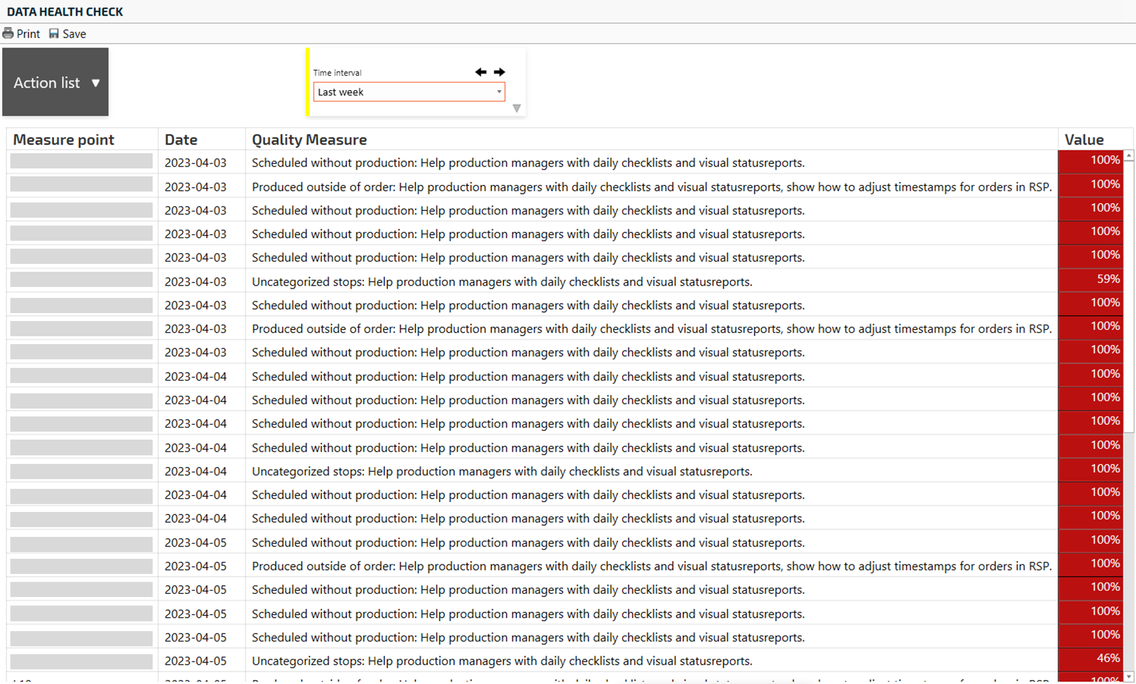Select the first Produced outside of order row

pos(651,187)
